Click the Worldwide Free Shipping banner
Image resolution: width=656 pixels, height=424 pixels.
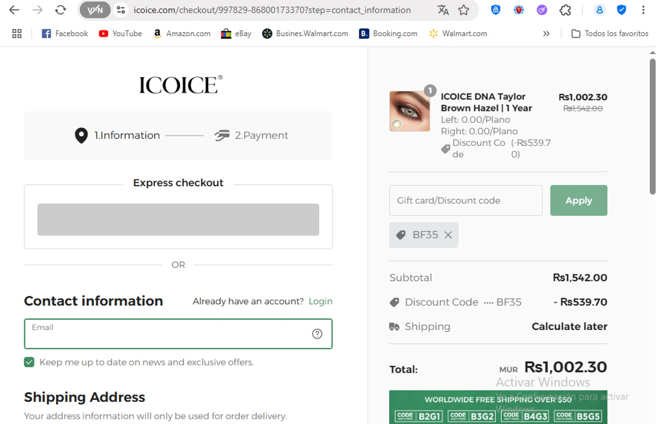click(498, 407)
